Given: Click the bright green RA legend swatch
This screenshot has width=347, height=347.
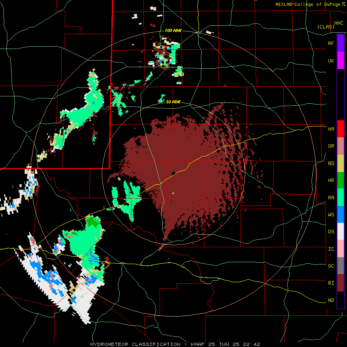Looking at the screenshot, I should pyautogui.click(x=340, y=197).
